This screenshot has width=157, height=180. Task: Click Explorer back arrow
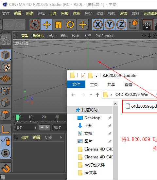pos(73,95)
